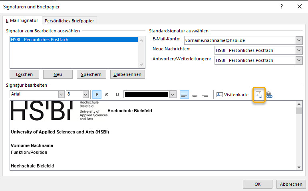
Task: Switch to the E-Mail-Signatur tab
Action: click(22, 20)
